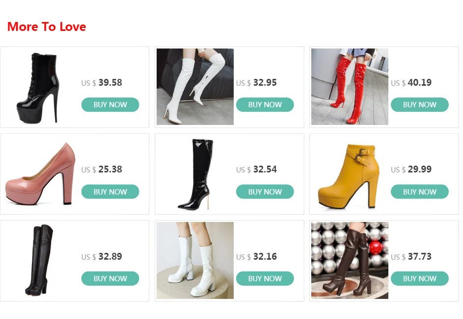Click BUY NOW for the $25.38 pink pump
This screenshot has height=319, width=463.
[110, 192]
